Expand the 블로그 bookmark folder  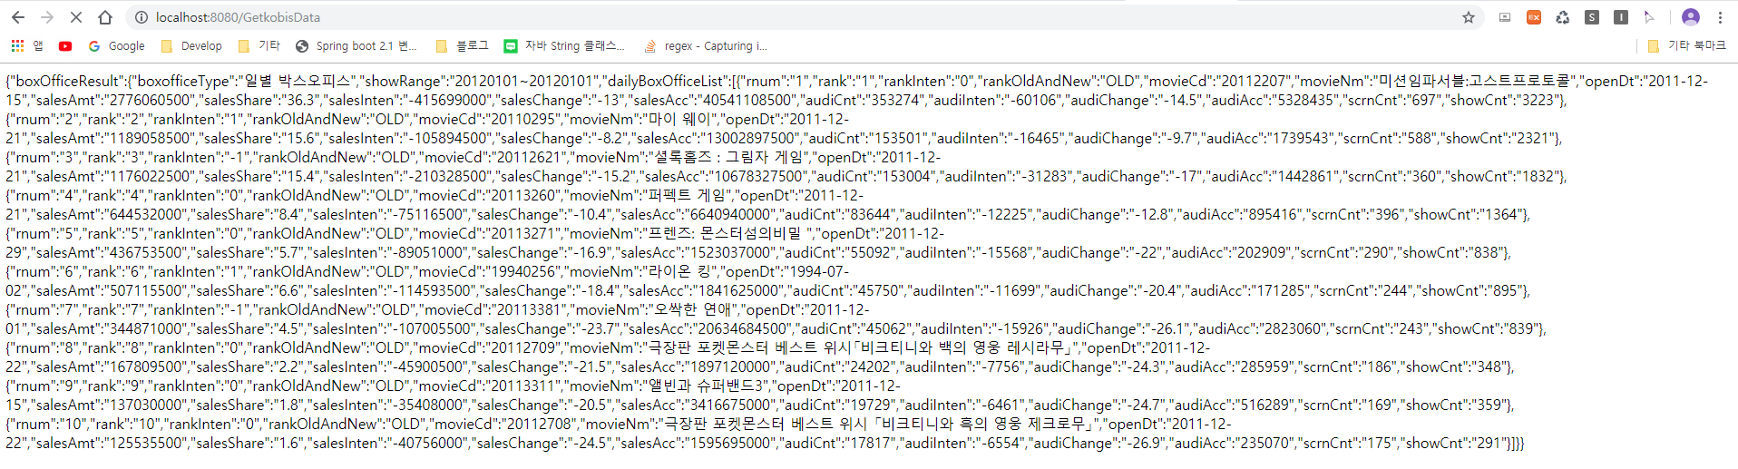coord(462,45)
